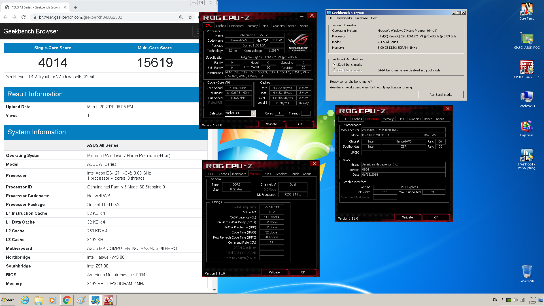Click OK in Memory CPU-Z window
Screen dimensions: 544x306
[x=303, y=272]
